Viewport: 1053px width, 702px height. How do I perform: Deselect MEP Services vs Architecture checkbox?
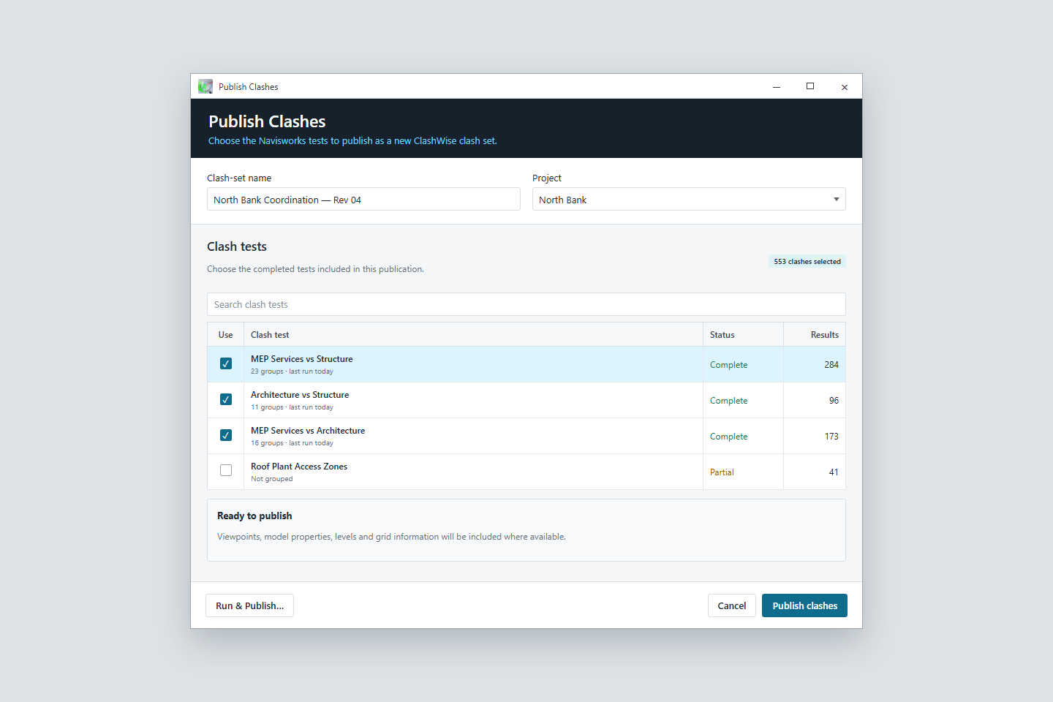pos(226,435)
